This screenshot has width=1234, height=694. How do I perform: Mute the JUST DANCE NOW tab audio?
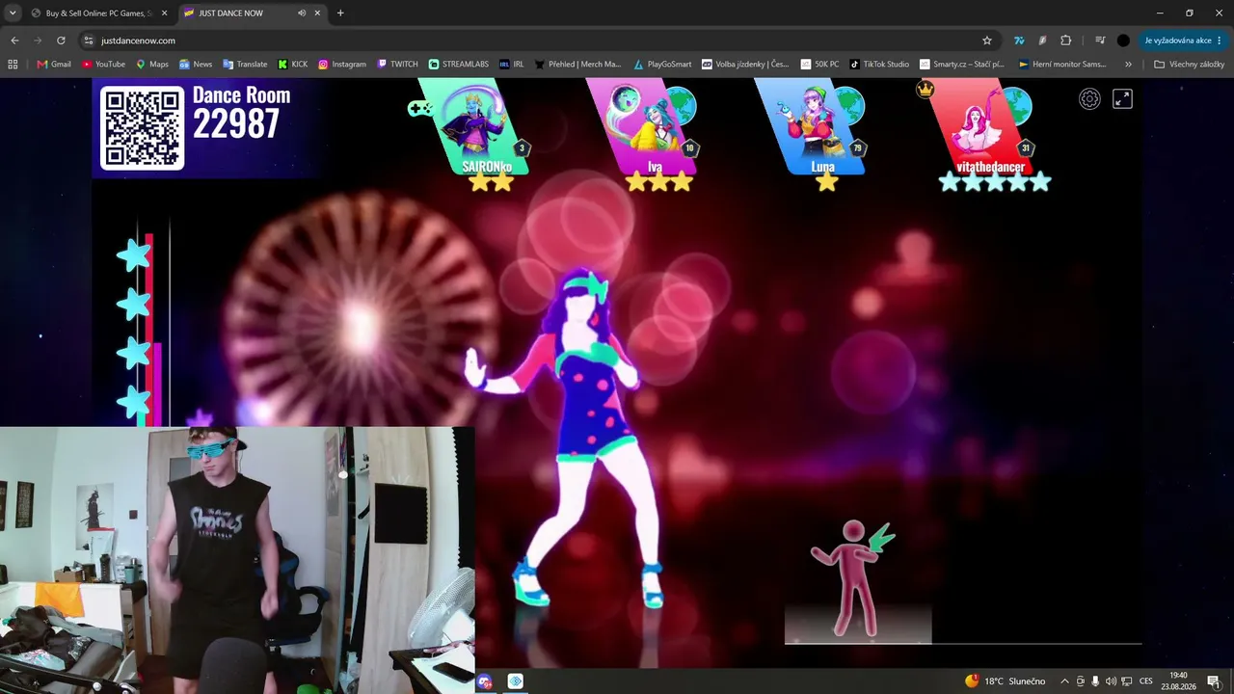[302, 13]
